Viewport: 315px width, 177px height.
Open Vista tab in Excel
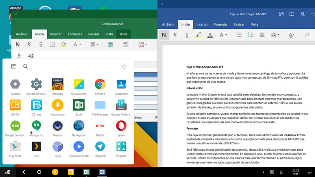[x=109, y=34]
